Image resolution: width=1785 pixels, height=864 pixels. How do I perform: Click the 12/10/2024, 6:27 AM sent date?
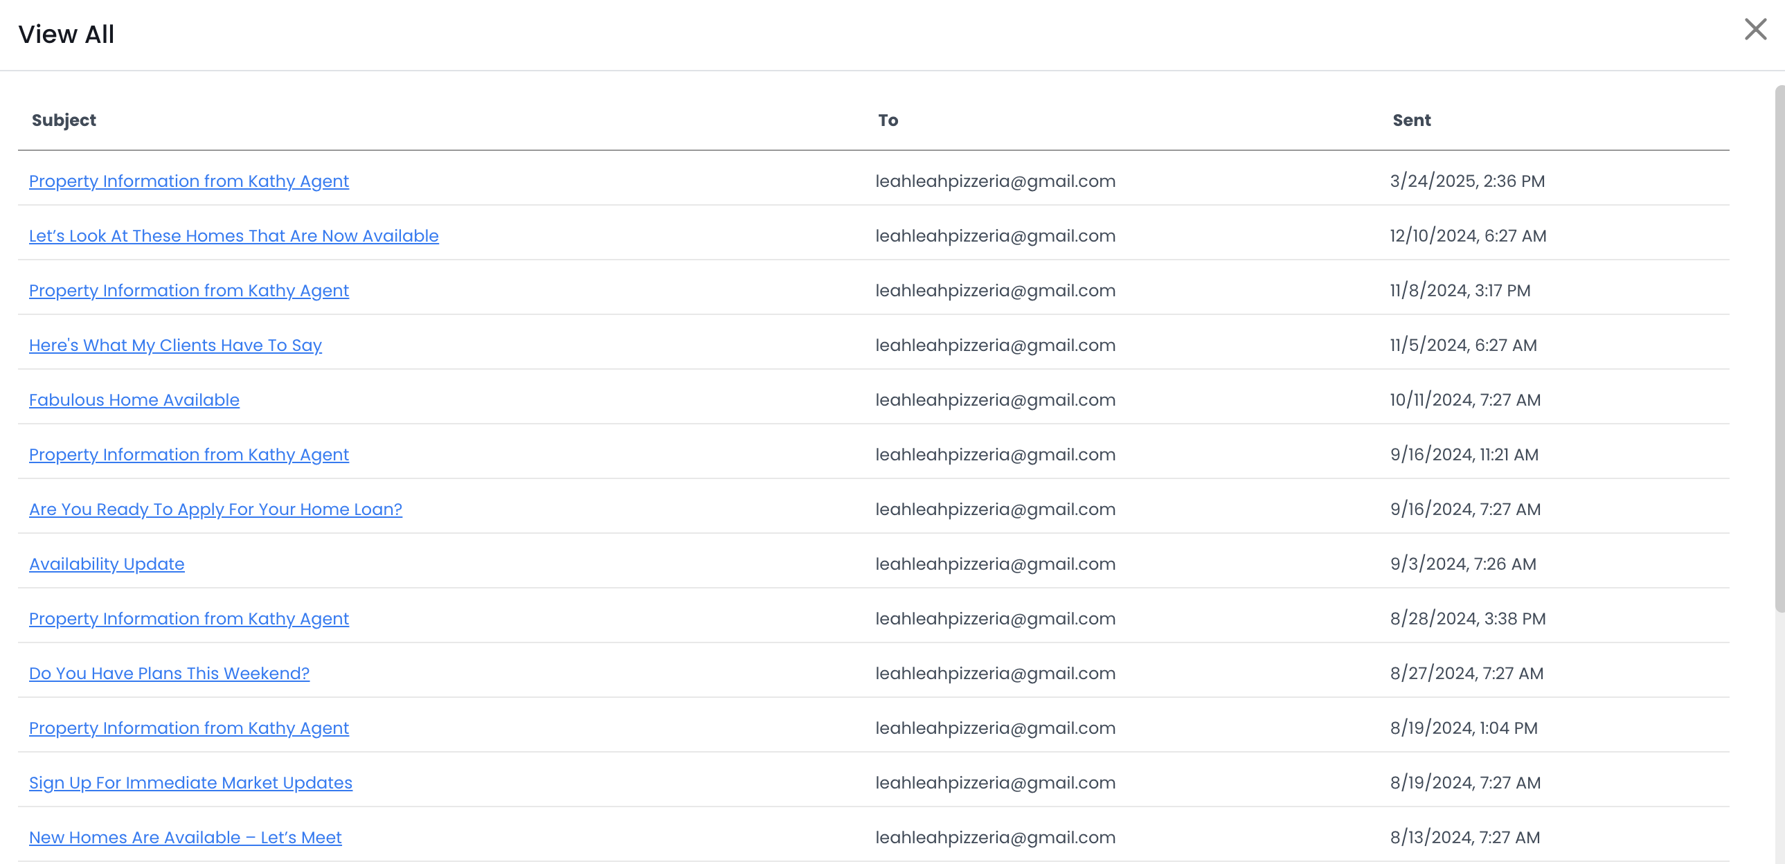coord(1468,236)
